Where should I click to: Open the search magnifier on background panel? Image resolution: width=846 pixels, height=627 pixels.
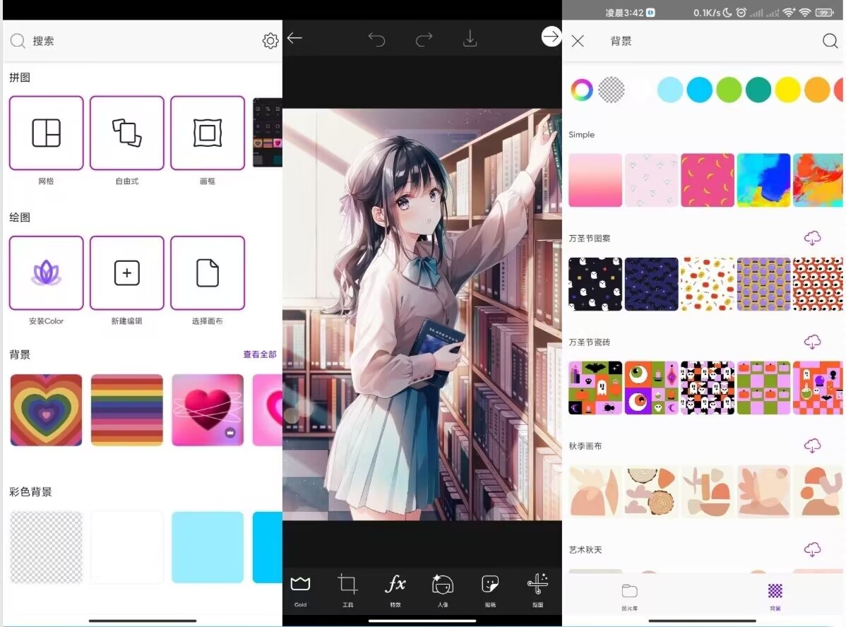[830, 41]
